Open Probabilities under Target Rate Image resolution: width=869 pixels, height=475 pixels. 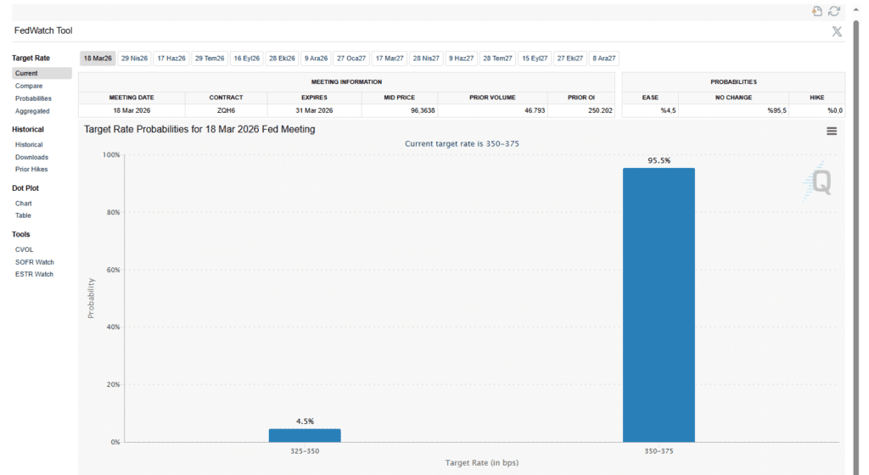(33, 98)
